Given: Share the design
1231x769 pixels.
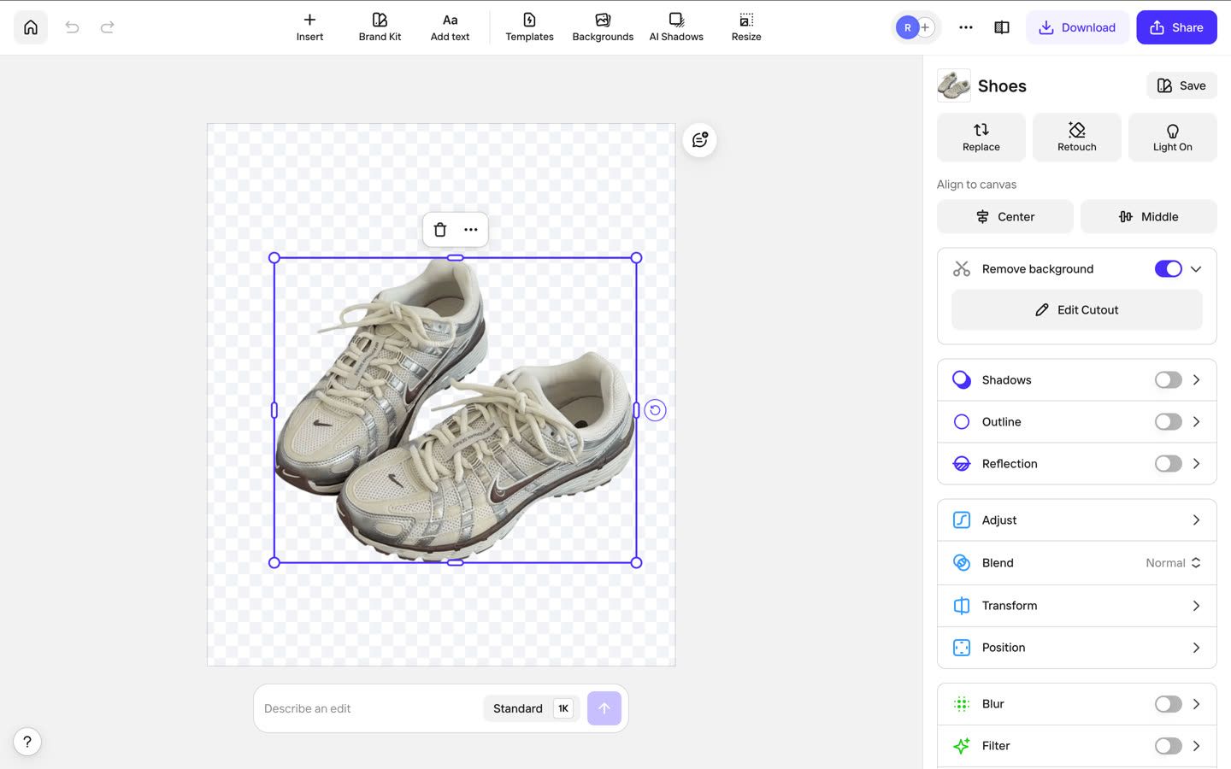Looking at the screenshot, I should coord(1176,27).
